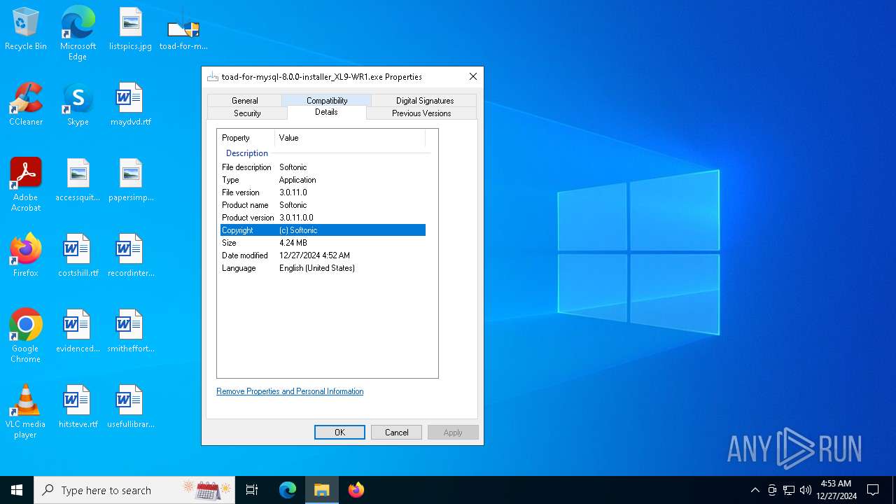
Task: Open Task View on the taskbar
Action: click(x=252, y=490)
